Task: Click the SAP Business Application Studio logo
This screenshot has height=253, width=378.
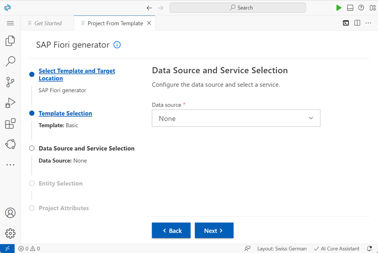Action: pos(8,8)
